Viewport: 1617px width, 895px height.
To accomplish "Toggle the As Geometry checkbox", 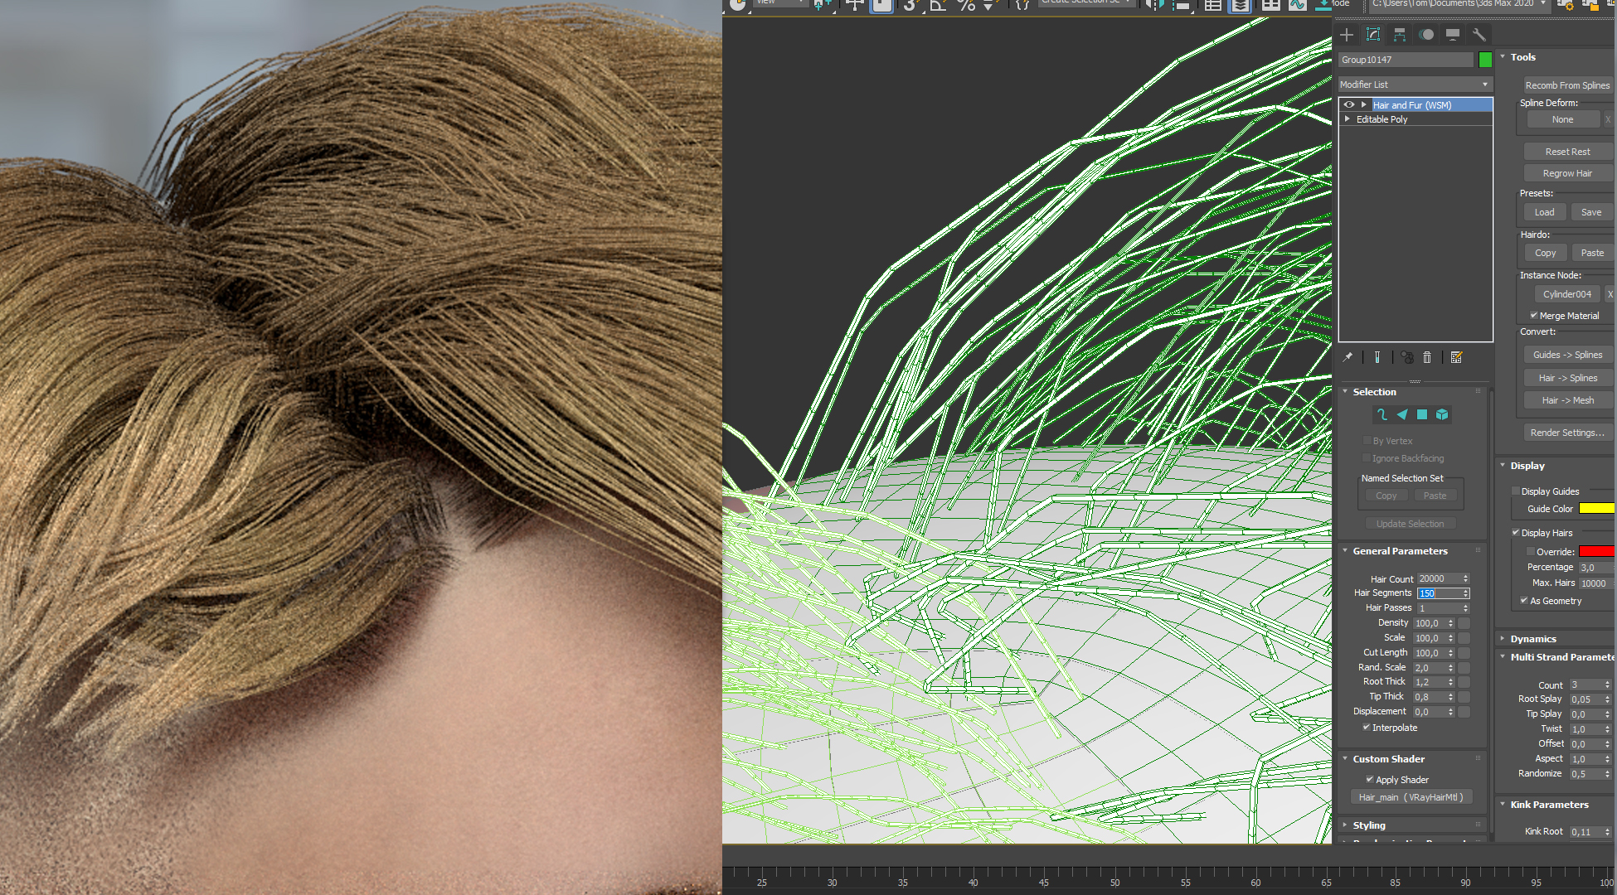I will tap(1524, 601).
